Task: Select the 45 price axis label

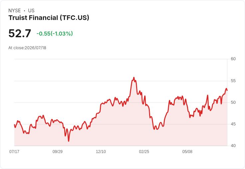Action: click(x=233, y=124)
